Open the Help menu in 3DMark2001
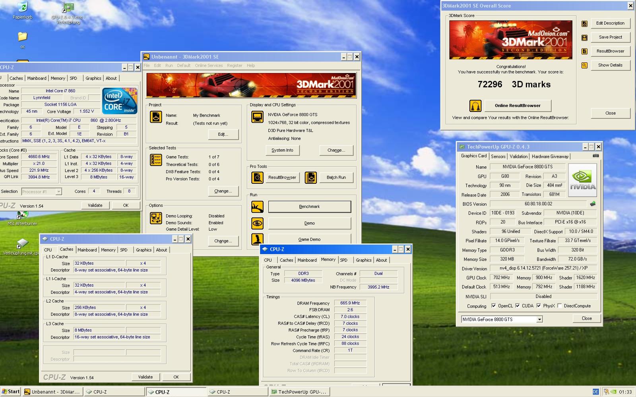Viewport: 636px width, 397px height. pos(250,66)
